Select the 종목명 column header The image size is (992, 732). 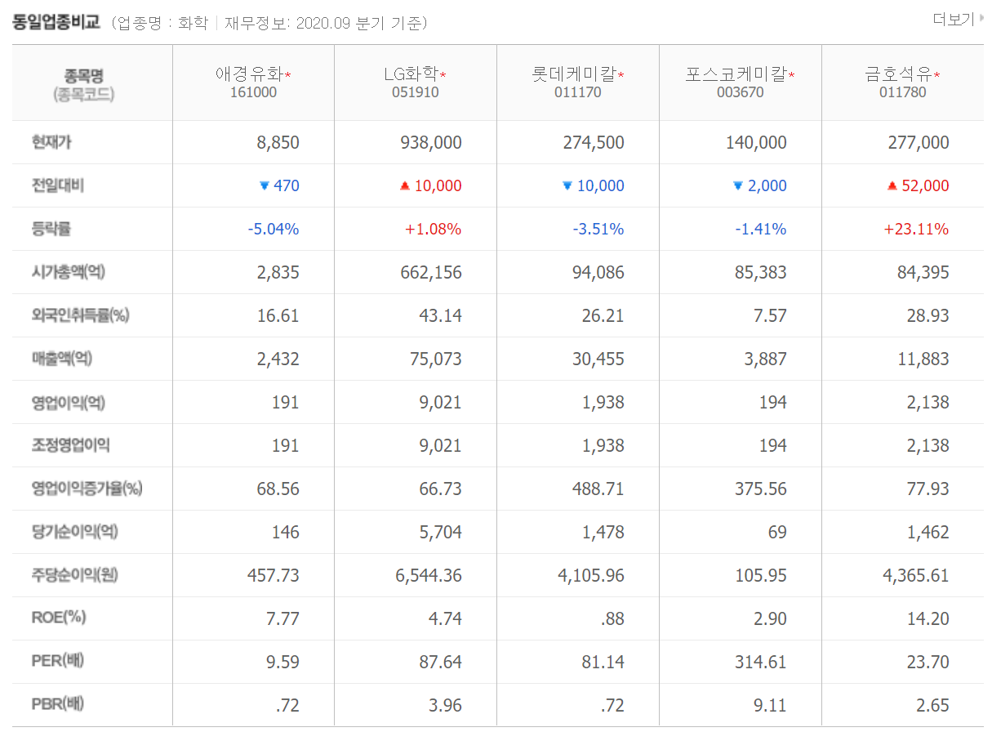point(84,76)
